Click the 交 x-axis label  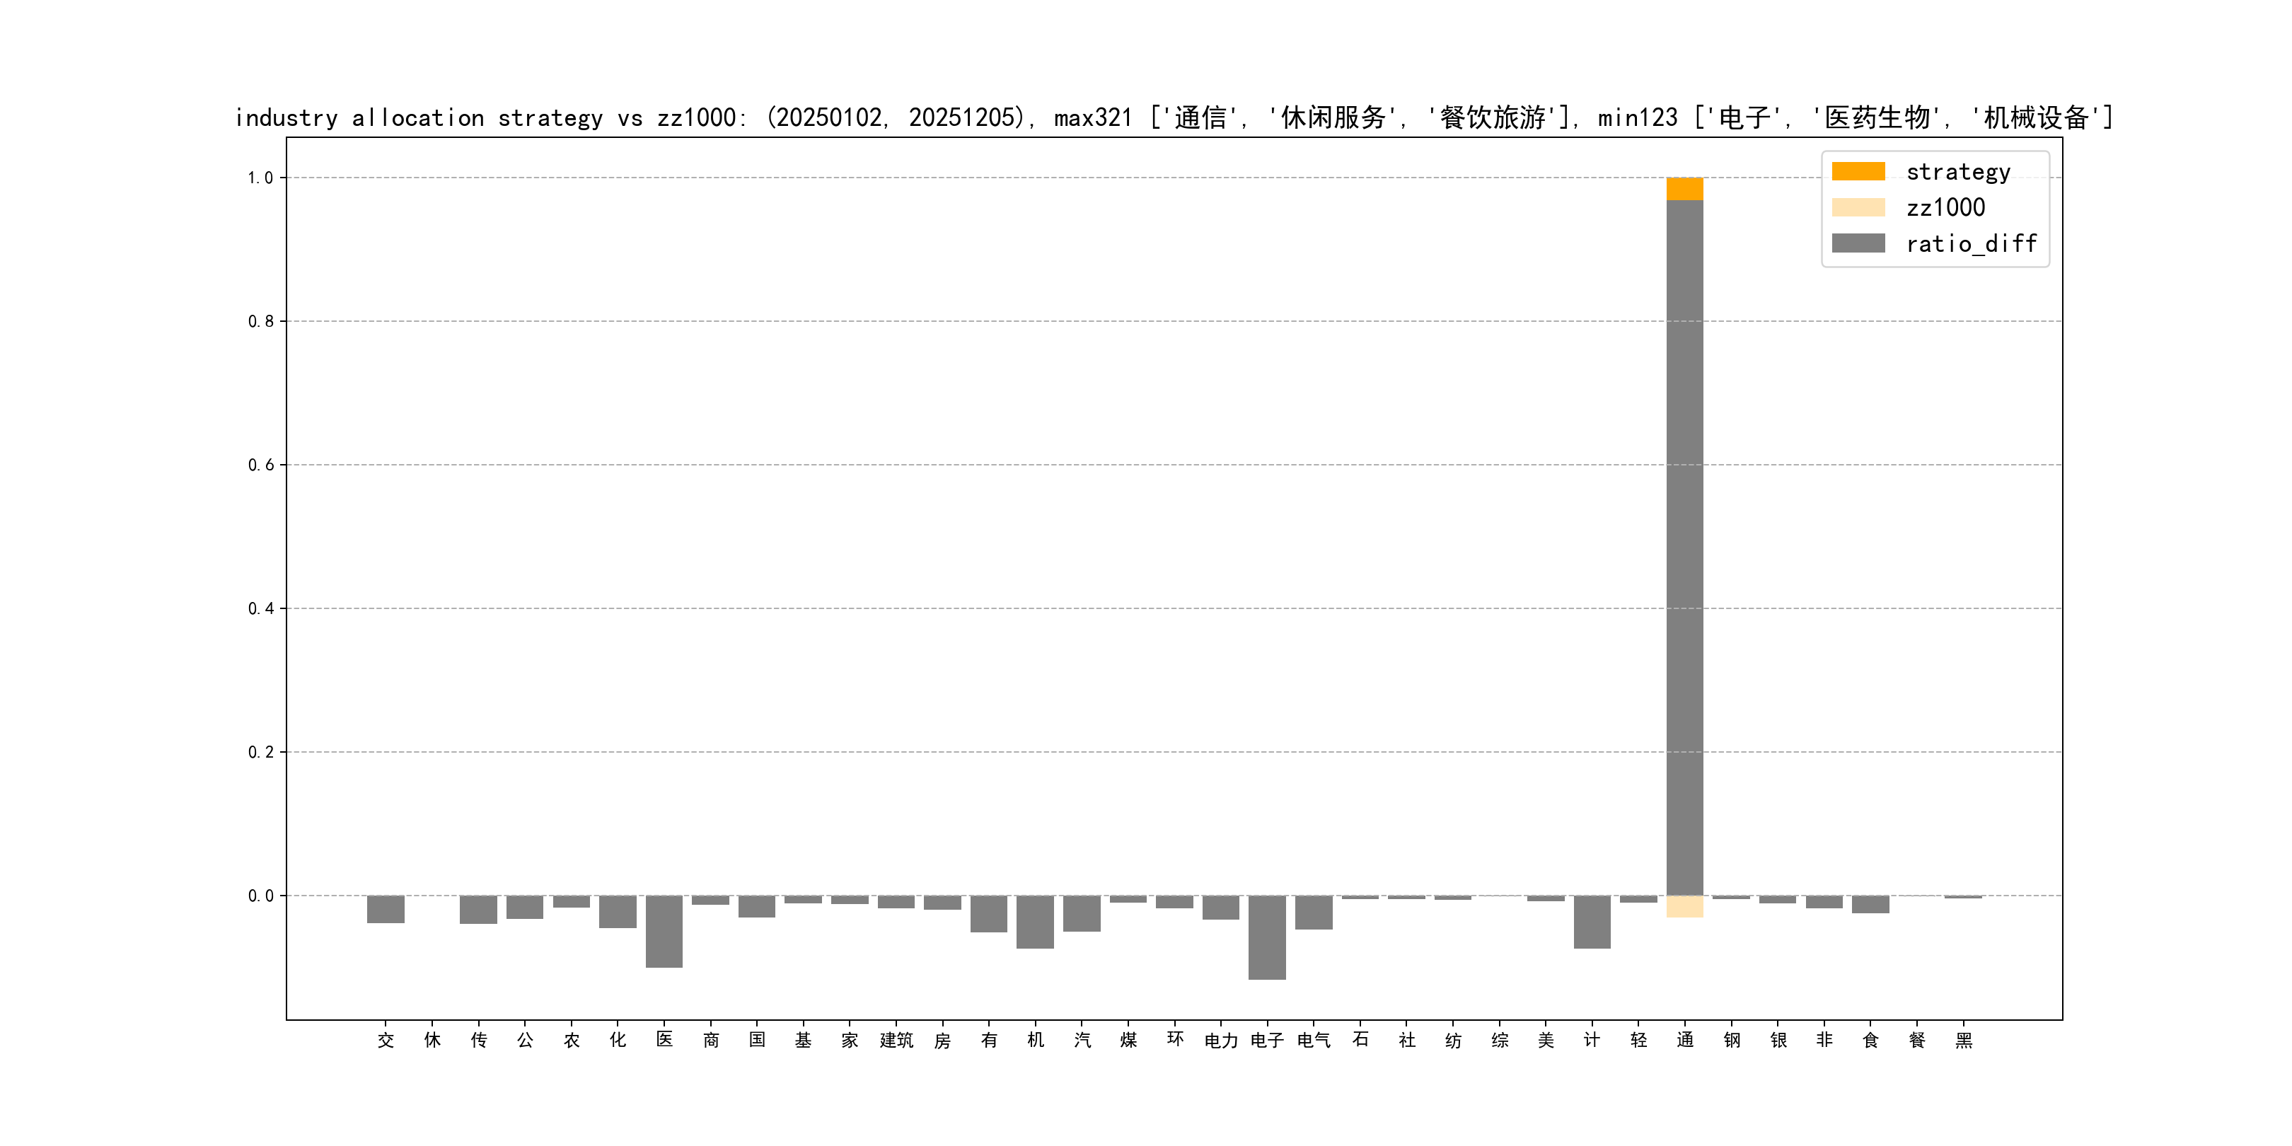pyautogui.click(x=386, y=1040)
